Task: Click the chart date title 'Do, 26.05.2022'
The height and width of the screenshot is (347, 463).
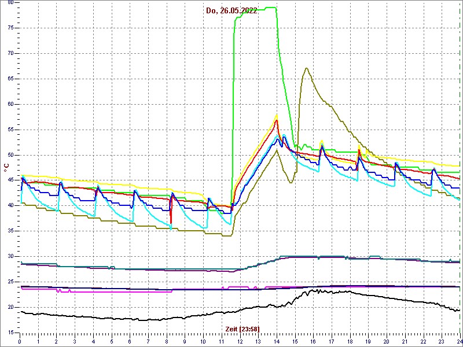Action: click(x=231, y=11)
